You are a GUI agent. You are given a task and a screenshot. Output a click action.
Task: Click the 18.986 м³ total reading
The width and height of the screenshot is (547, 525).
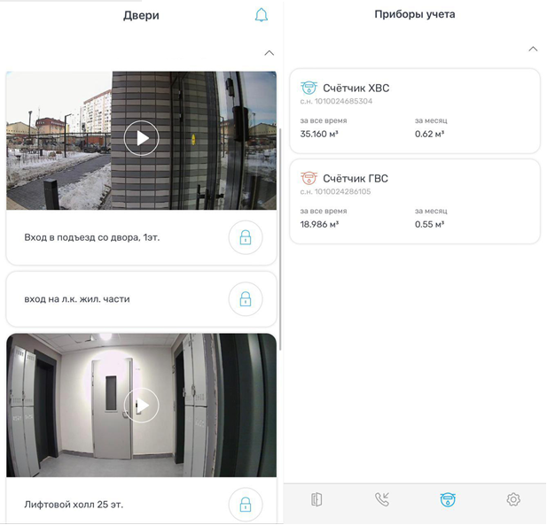[x=319, y=224]
